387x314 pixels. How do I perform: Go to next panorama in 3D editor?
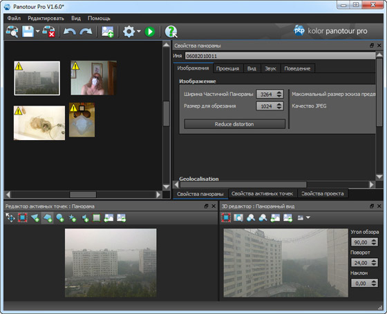point(287,217)
